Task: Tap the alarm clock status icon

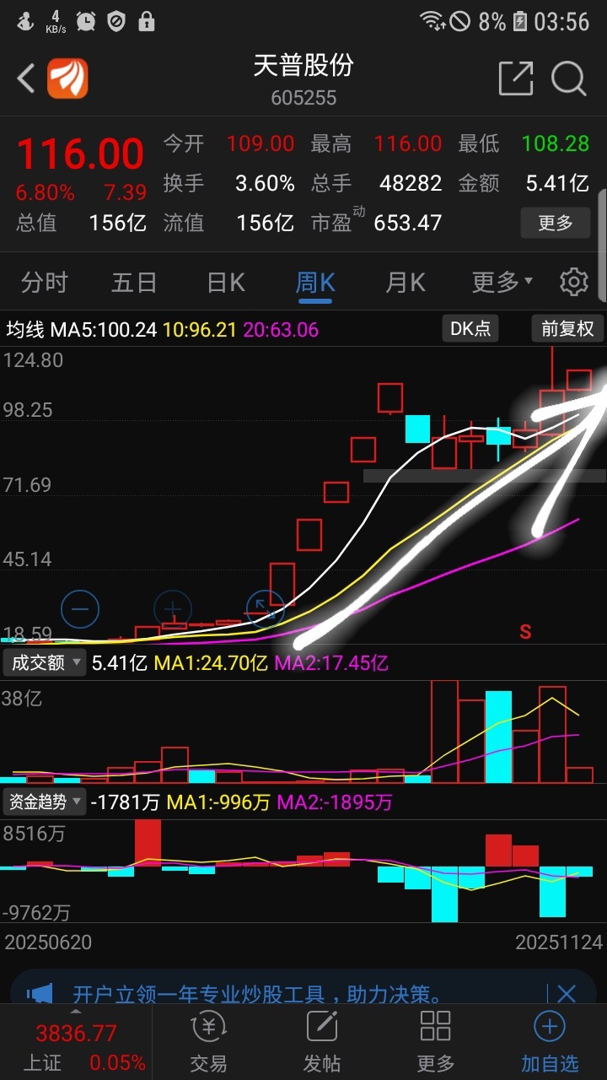Action: click(x=85, y=21)
